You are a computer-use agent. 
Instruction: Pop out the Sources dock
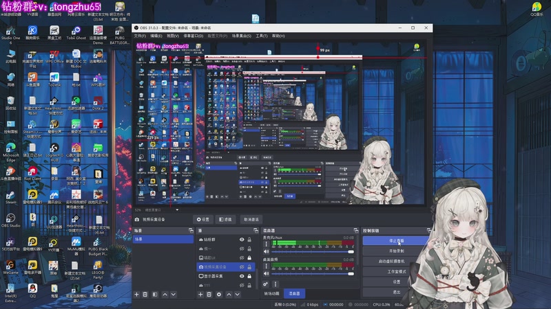click(x=256, y=231)
